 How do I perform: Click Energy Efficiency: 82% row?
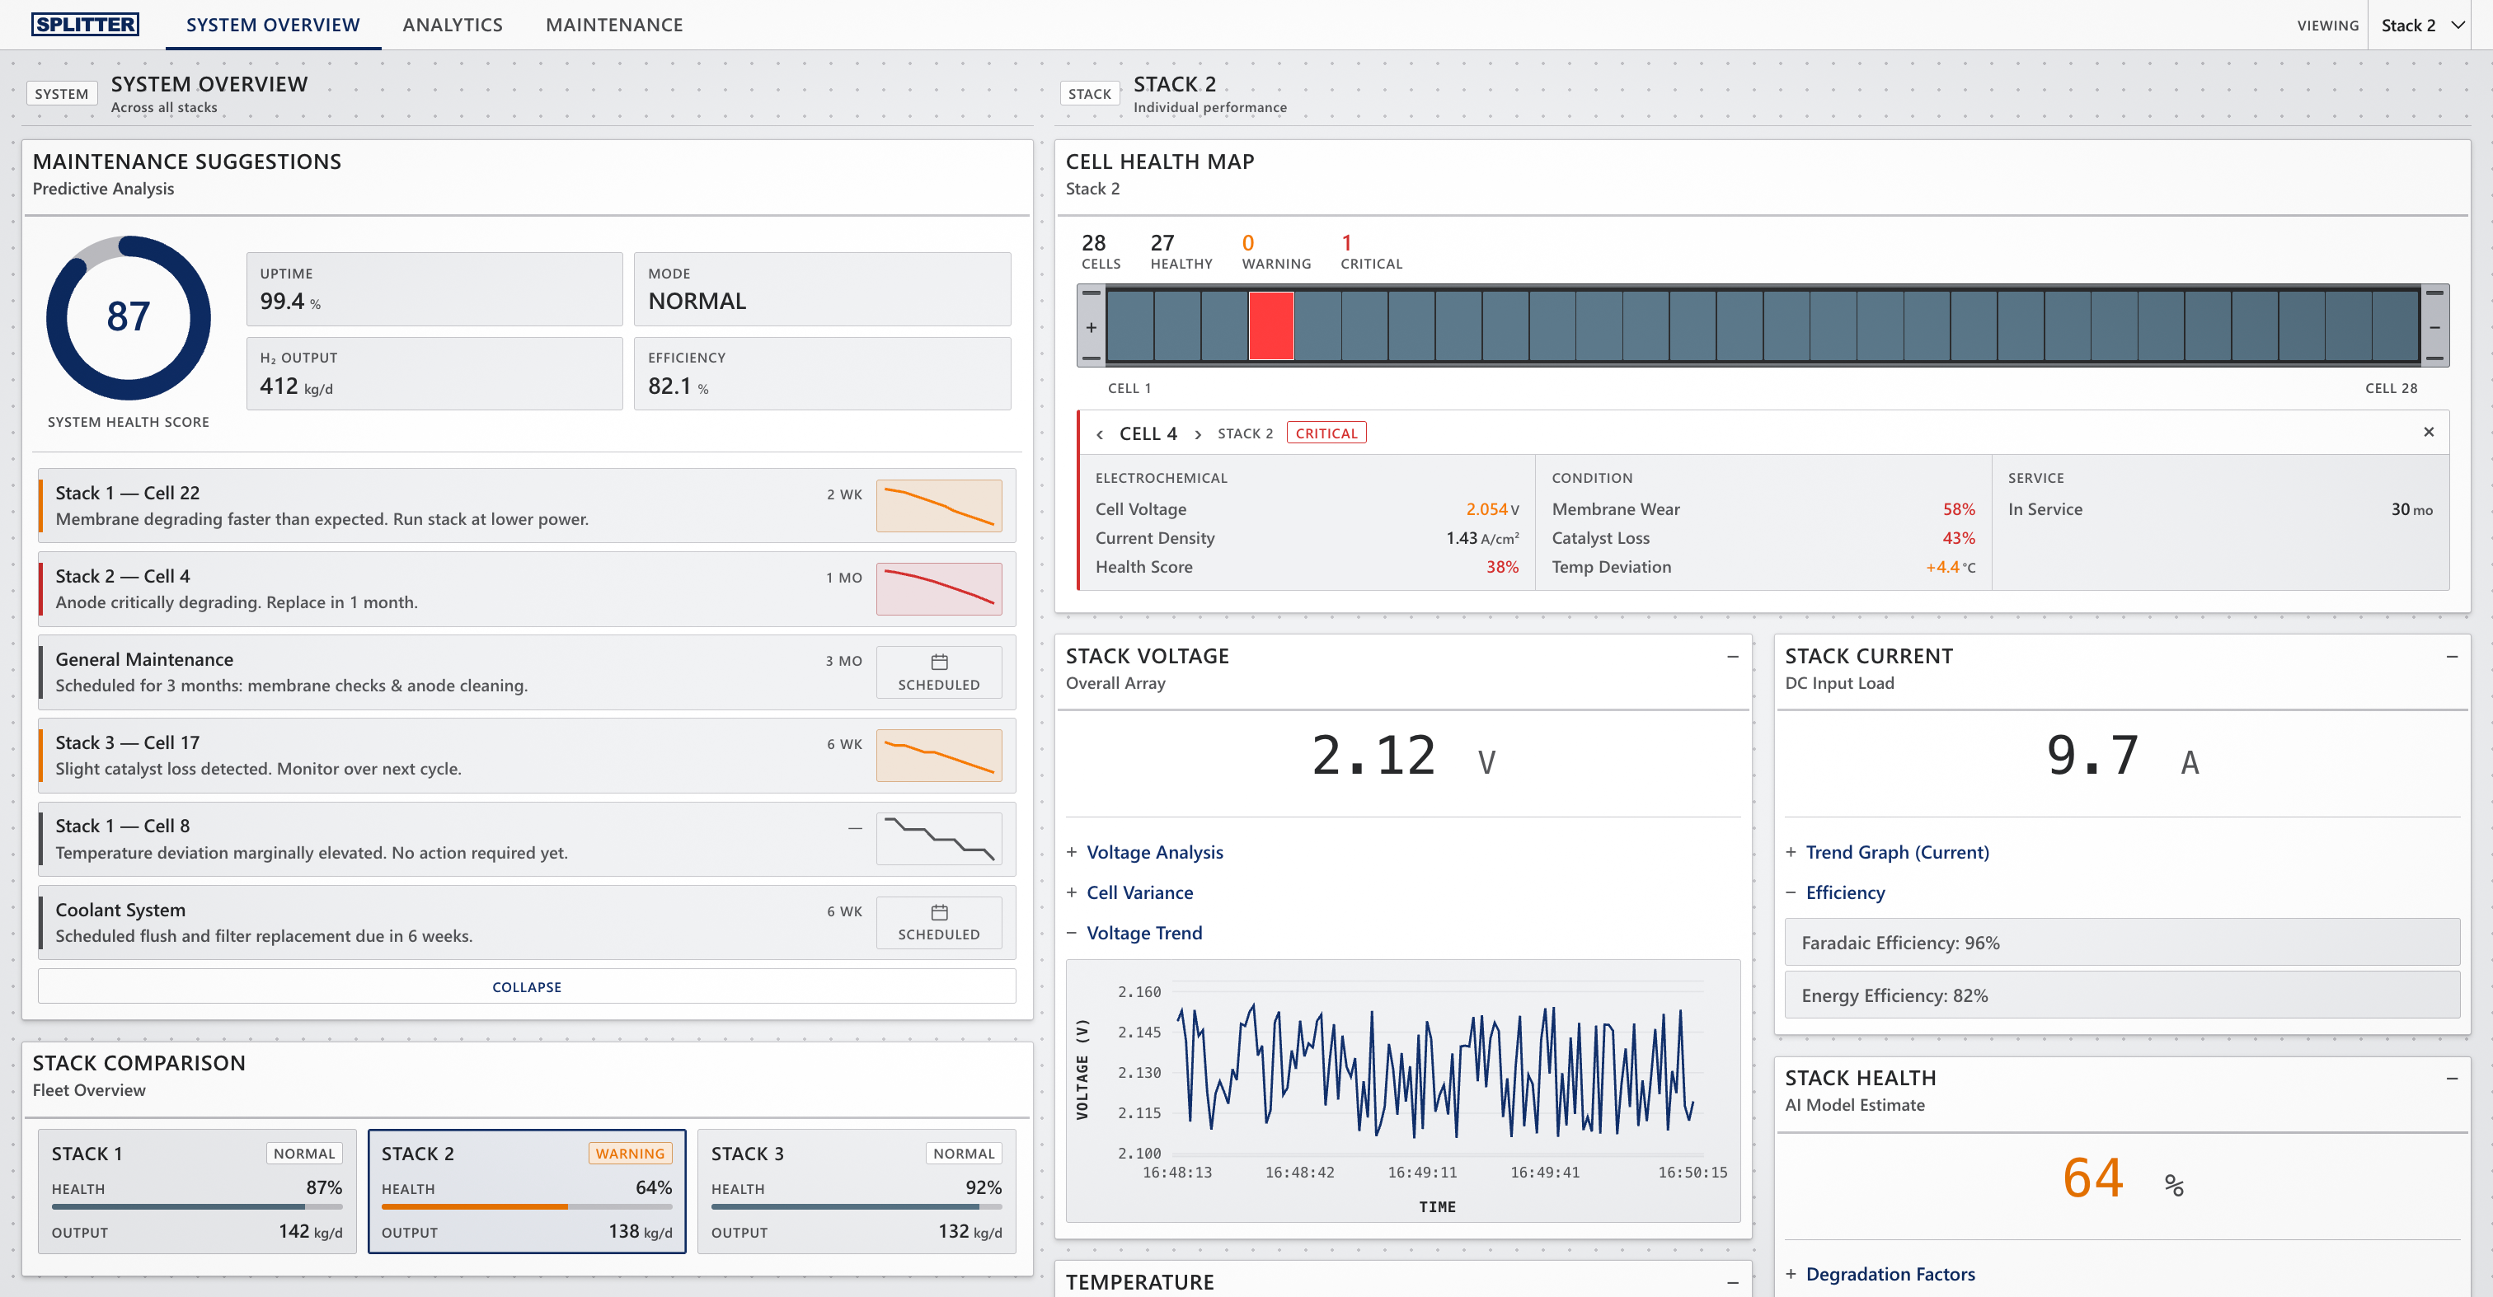click(x=2121, y=995)
